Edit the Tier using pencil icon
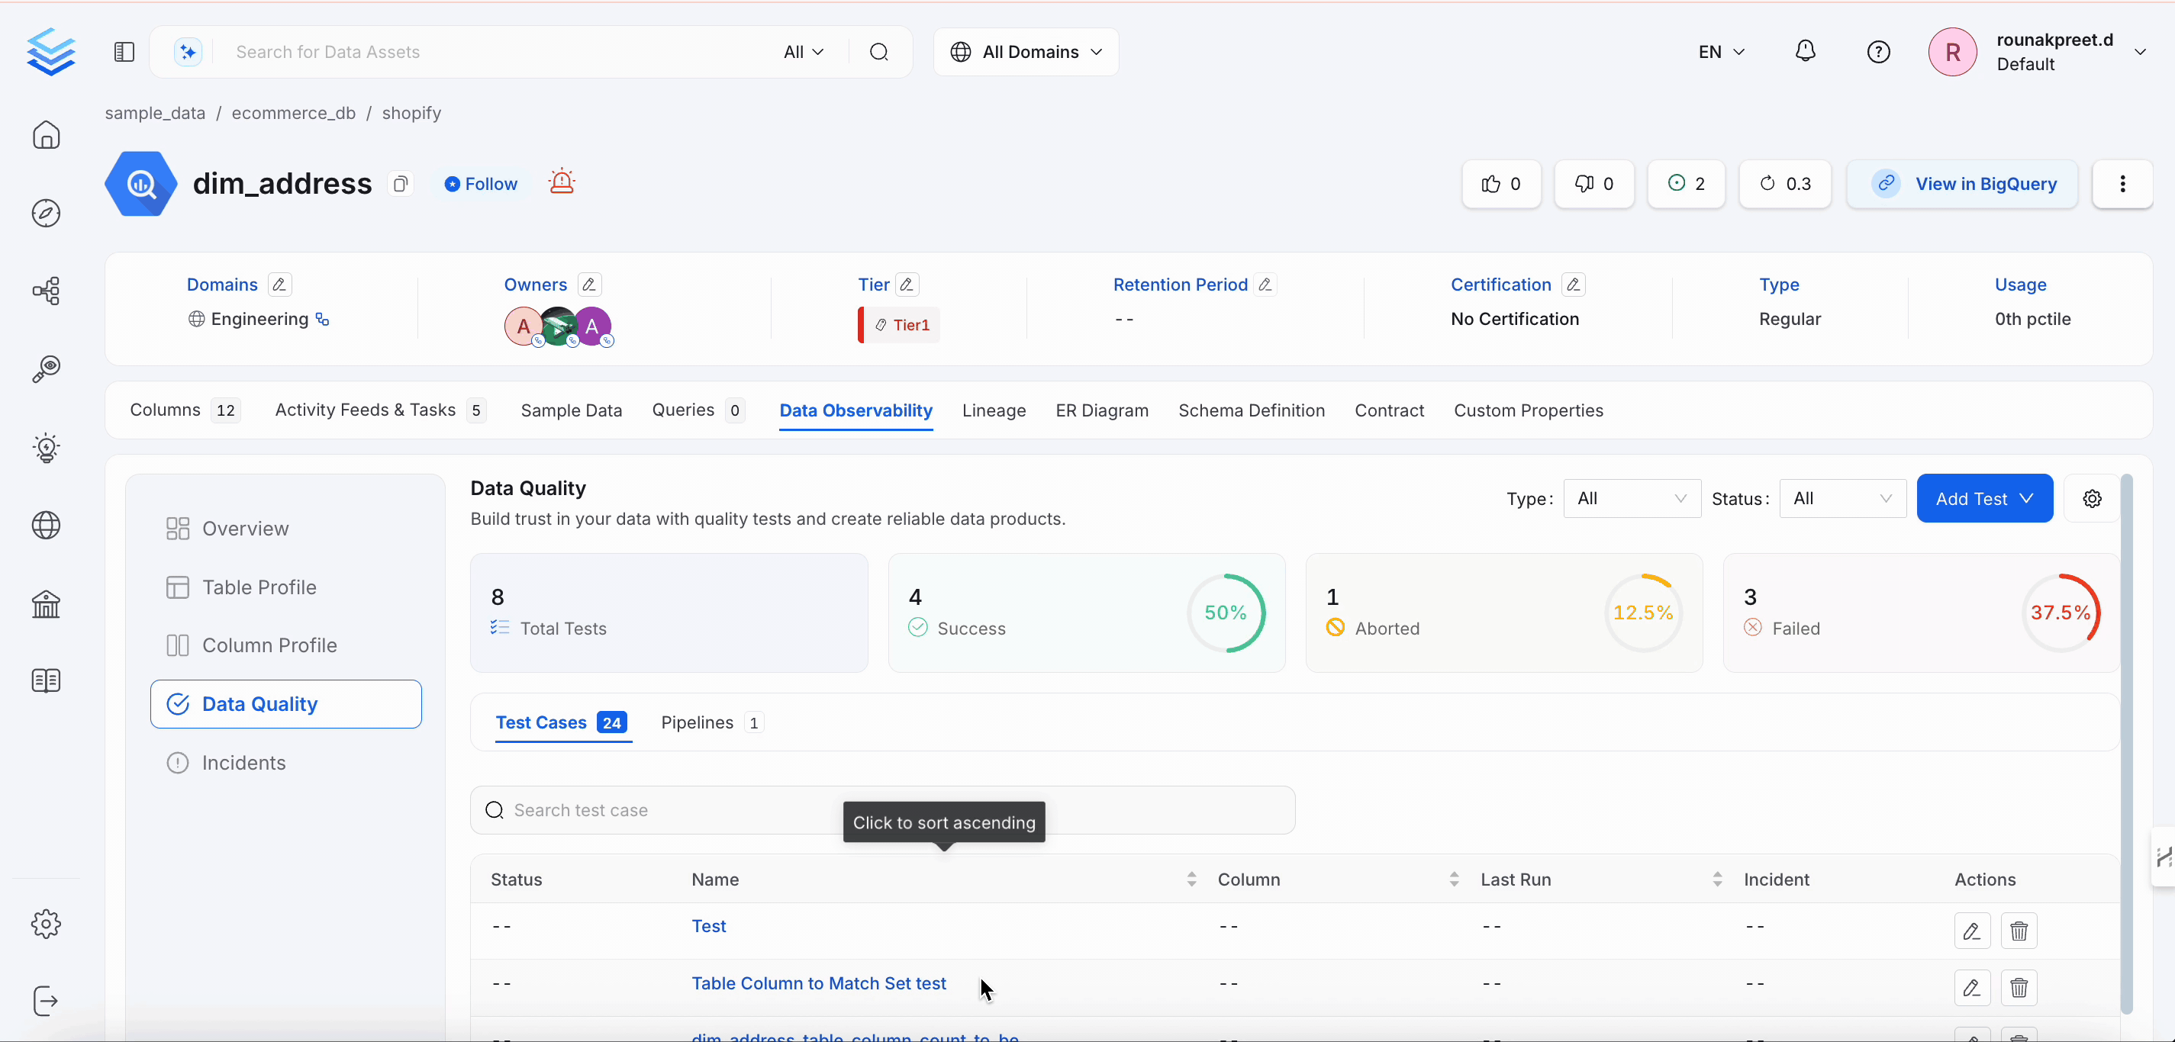Image resolution: width=2175 pixels, height=1042 pixels. [x=907, y=285]
